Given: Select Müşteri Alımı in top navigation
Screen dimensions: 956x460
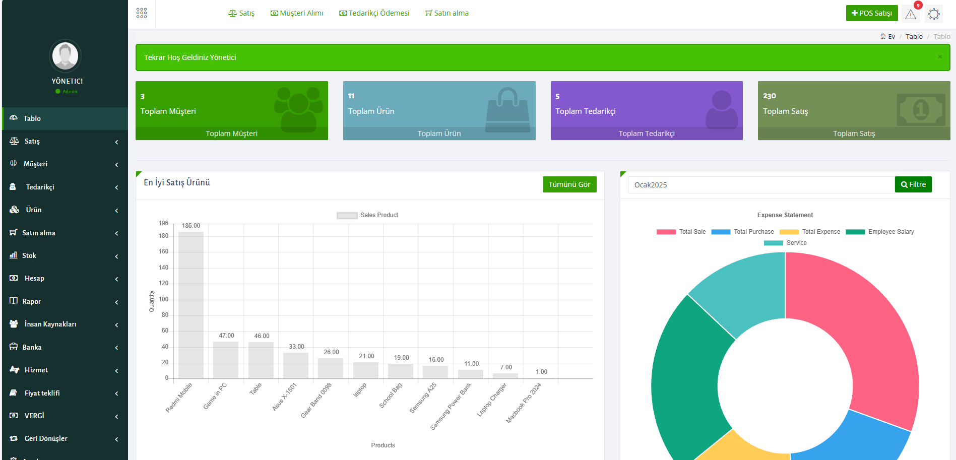Looking at the screenshot, I should (x=297, y=13).
